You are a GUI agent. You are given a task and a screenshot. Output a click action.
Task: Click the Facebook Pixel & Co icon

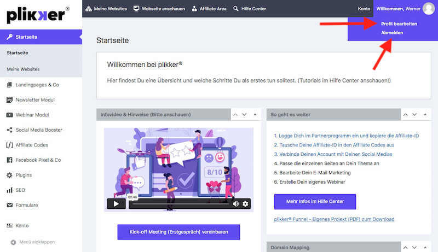coord(10,160)
